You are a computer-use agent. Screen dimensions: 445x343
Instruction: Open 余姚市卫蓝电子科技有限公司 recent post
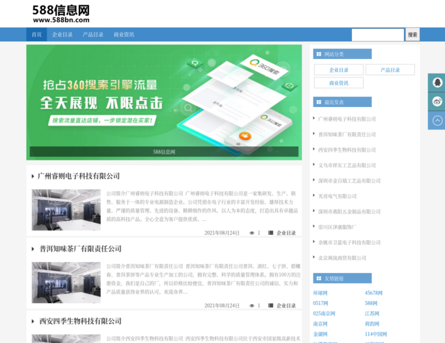pyautogui.click(x=349, y=243)
